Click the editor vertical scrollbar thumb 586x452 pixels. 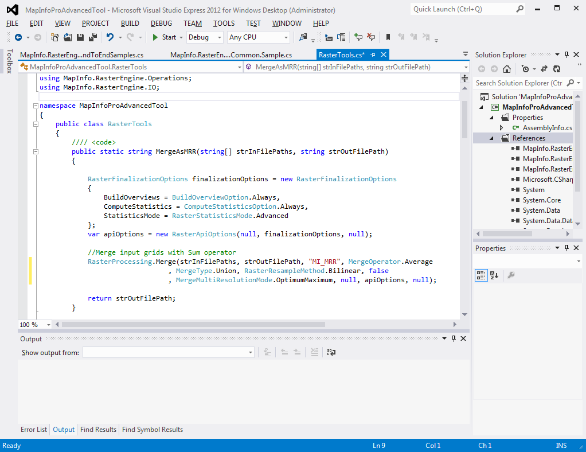point(464,120)
